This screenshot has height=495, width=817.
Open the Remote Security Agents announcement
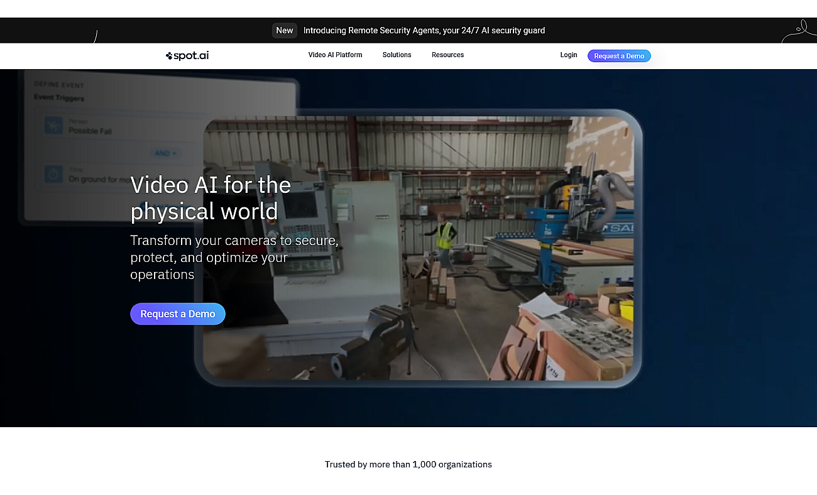pos(424,30)
